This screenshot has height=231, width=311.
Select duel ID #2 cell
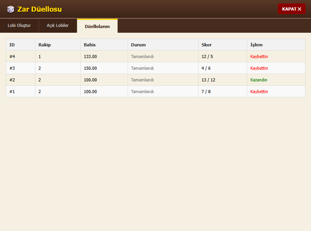coord(21,80)
